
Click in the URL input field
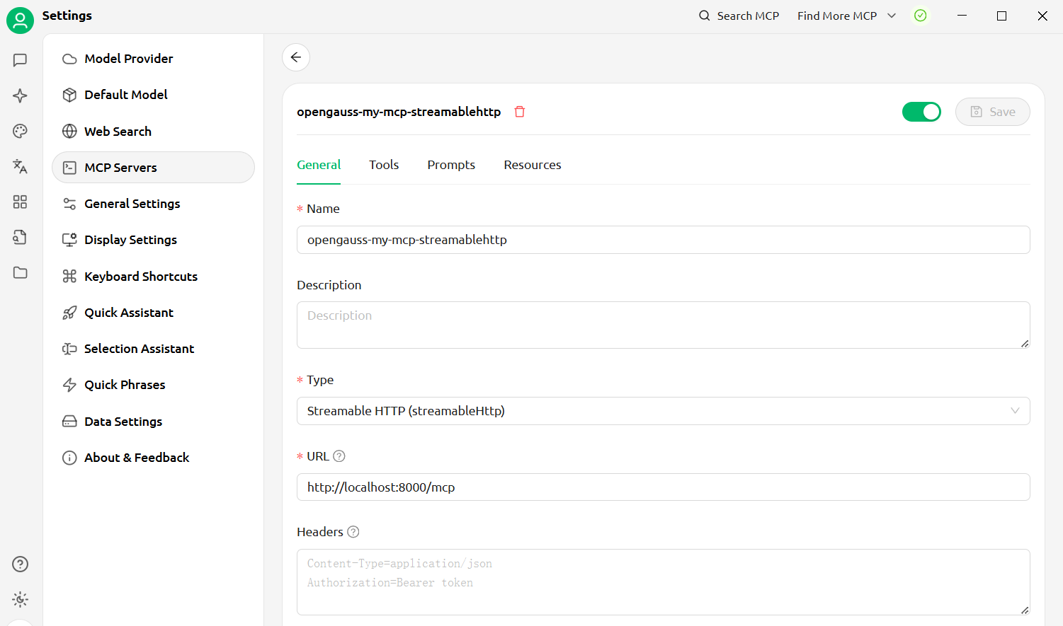(663, 487)
